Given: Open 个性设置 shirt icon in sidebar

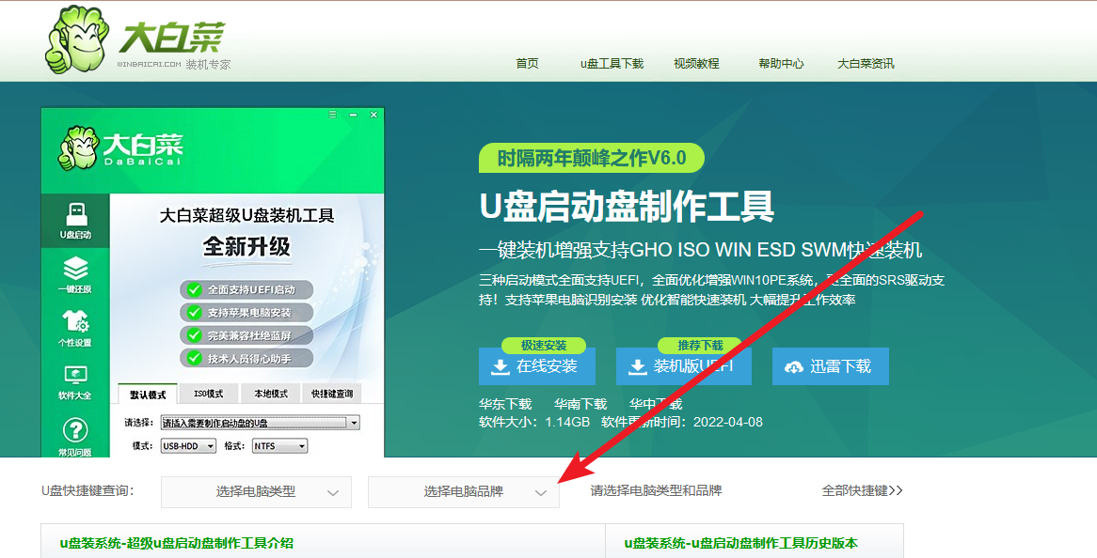Looking at the screenshot, I should [x=75, y=323].
